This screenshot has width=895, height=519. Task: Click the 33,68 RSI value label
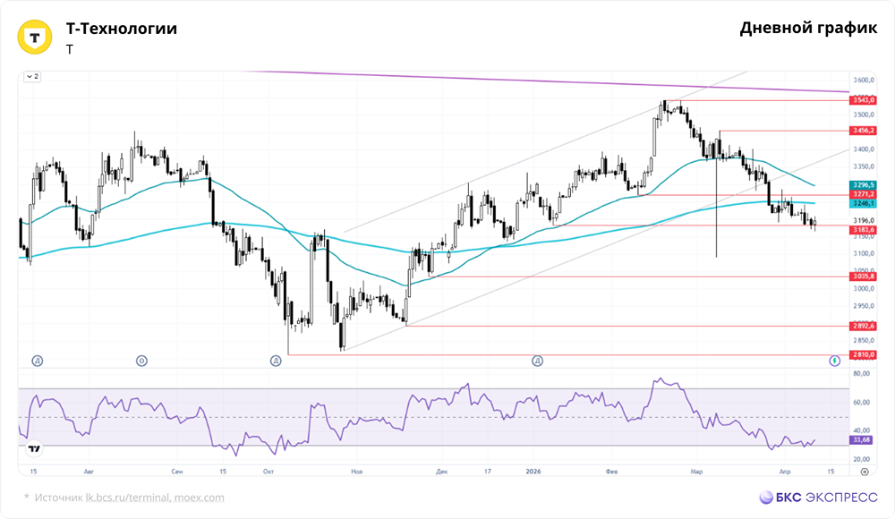pos(861,439)
